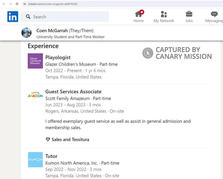This screenshot has width=223, height=179.
Task: Click the Coen McGarrah name heading
Action: coord(52,30)
